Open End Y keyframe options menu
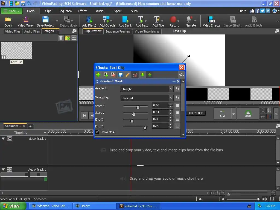280x210 pixels. [x=177, y=126]
